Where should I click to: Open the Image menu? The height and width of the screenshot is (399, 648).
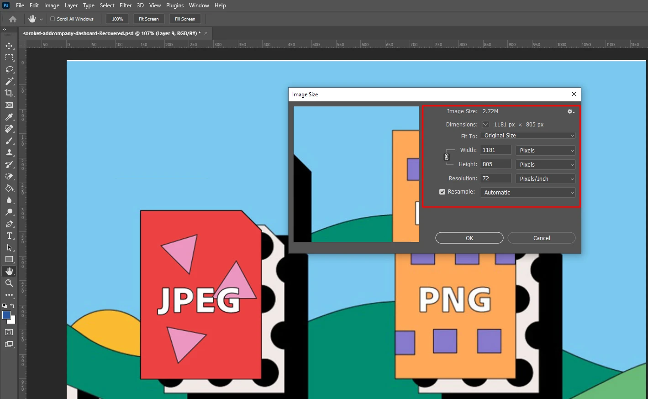tap(52, 5)
